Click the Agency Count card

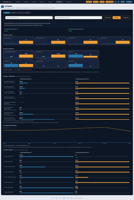coord(19,41)
